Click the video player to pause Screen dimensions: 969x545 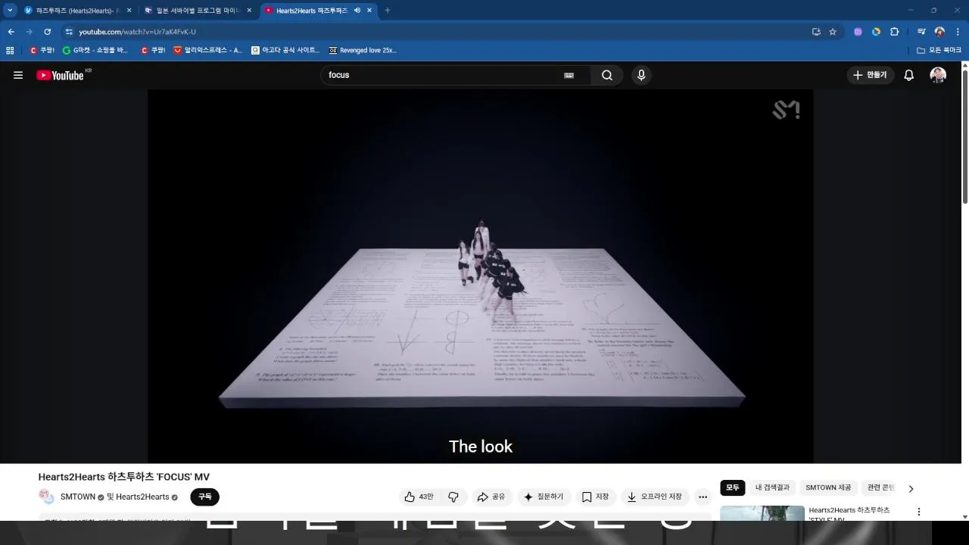[x=480, y=276]
